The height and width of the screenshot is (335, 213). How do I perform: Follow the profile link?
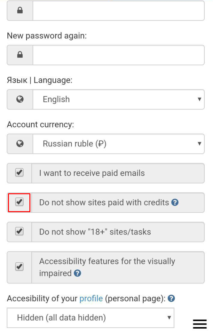[x=91, y=299]
